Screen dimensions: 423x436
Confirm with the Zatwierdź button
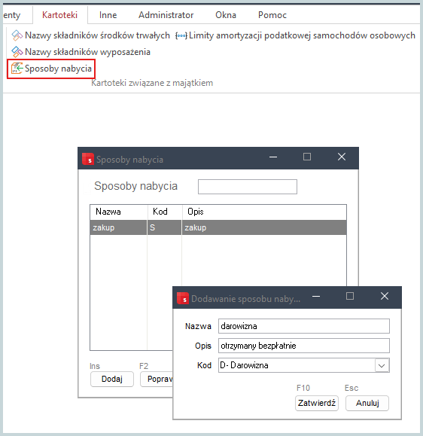point(317,403)
